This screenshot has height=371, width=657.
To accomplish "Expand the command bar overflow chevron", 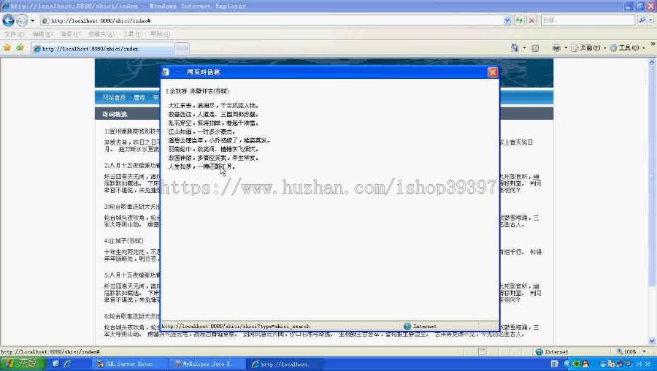I will click(x=653, y=45).
